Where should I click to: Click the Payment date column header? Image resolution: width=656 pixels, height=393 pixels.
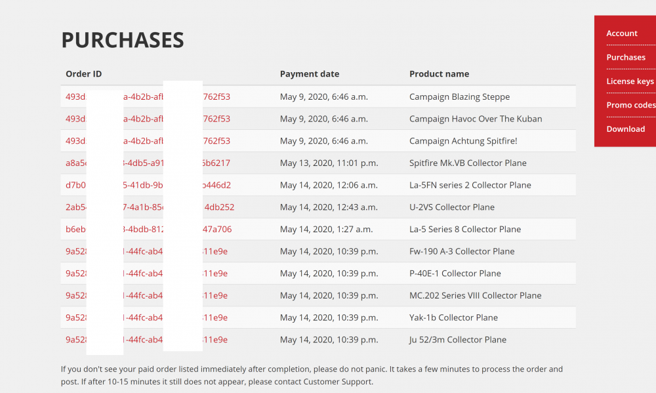pyautogui.click(x=309, y=74)
